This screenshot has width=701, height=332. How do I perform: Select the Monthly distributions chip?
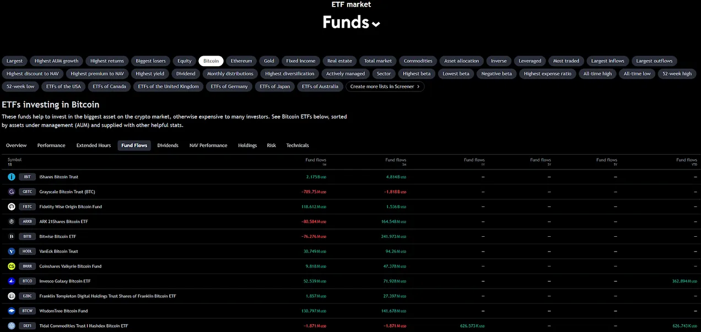pos(230,73)
